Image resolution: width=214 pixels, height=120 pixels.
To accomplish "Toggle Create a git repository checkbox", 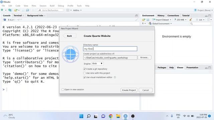I will (x=85, y=69).
